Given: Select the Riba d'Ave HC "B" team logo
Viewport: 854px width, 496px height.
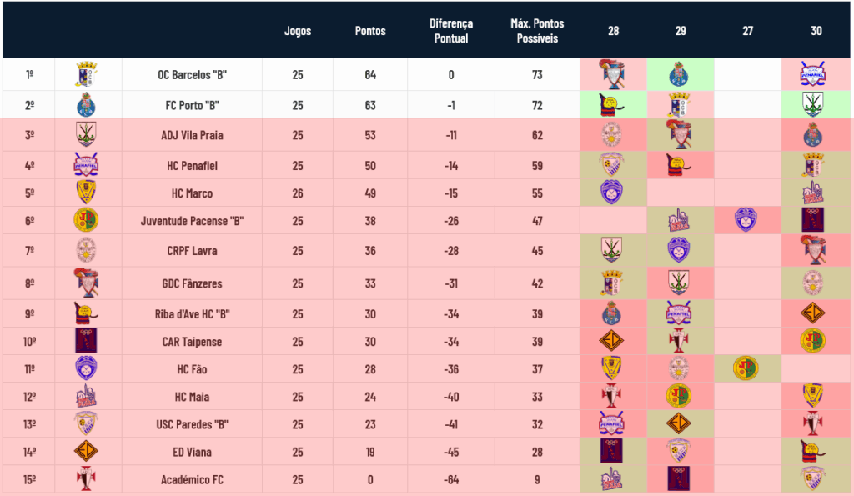Looking at the screenshot, I should (86, 313).
